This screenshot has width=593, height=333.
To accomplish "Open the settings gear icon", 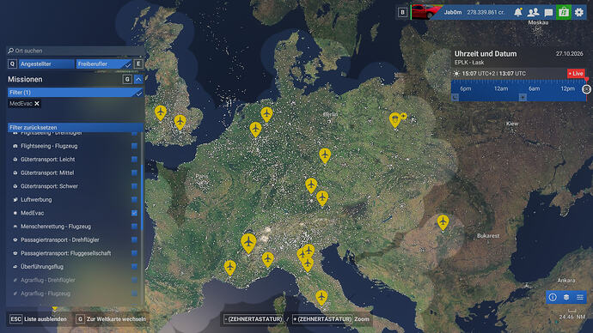I will click(x=579, y=12).
